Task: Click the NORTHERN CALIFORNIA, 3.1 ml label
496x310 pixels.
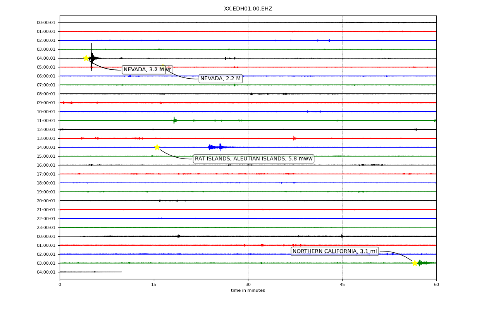Action: pos(335,251)
